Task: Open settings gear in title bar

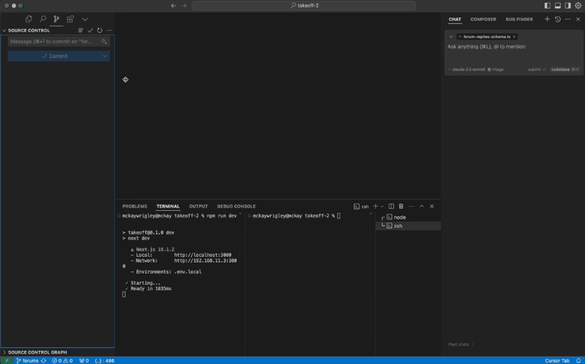Action: (578, 6)
